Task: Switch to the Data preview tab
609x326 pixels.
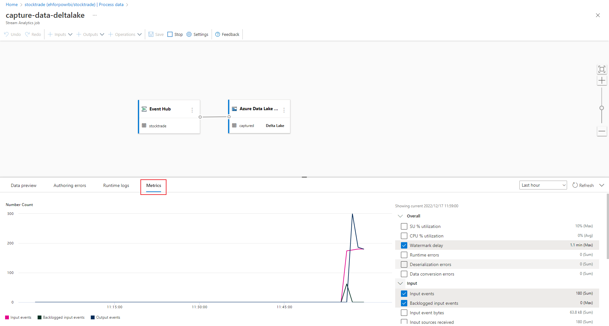Action: pos(24,185)
